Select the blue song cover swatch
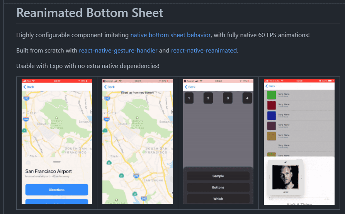 point(272,115)
